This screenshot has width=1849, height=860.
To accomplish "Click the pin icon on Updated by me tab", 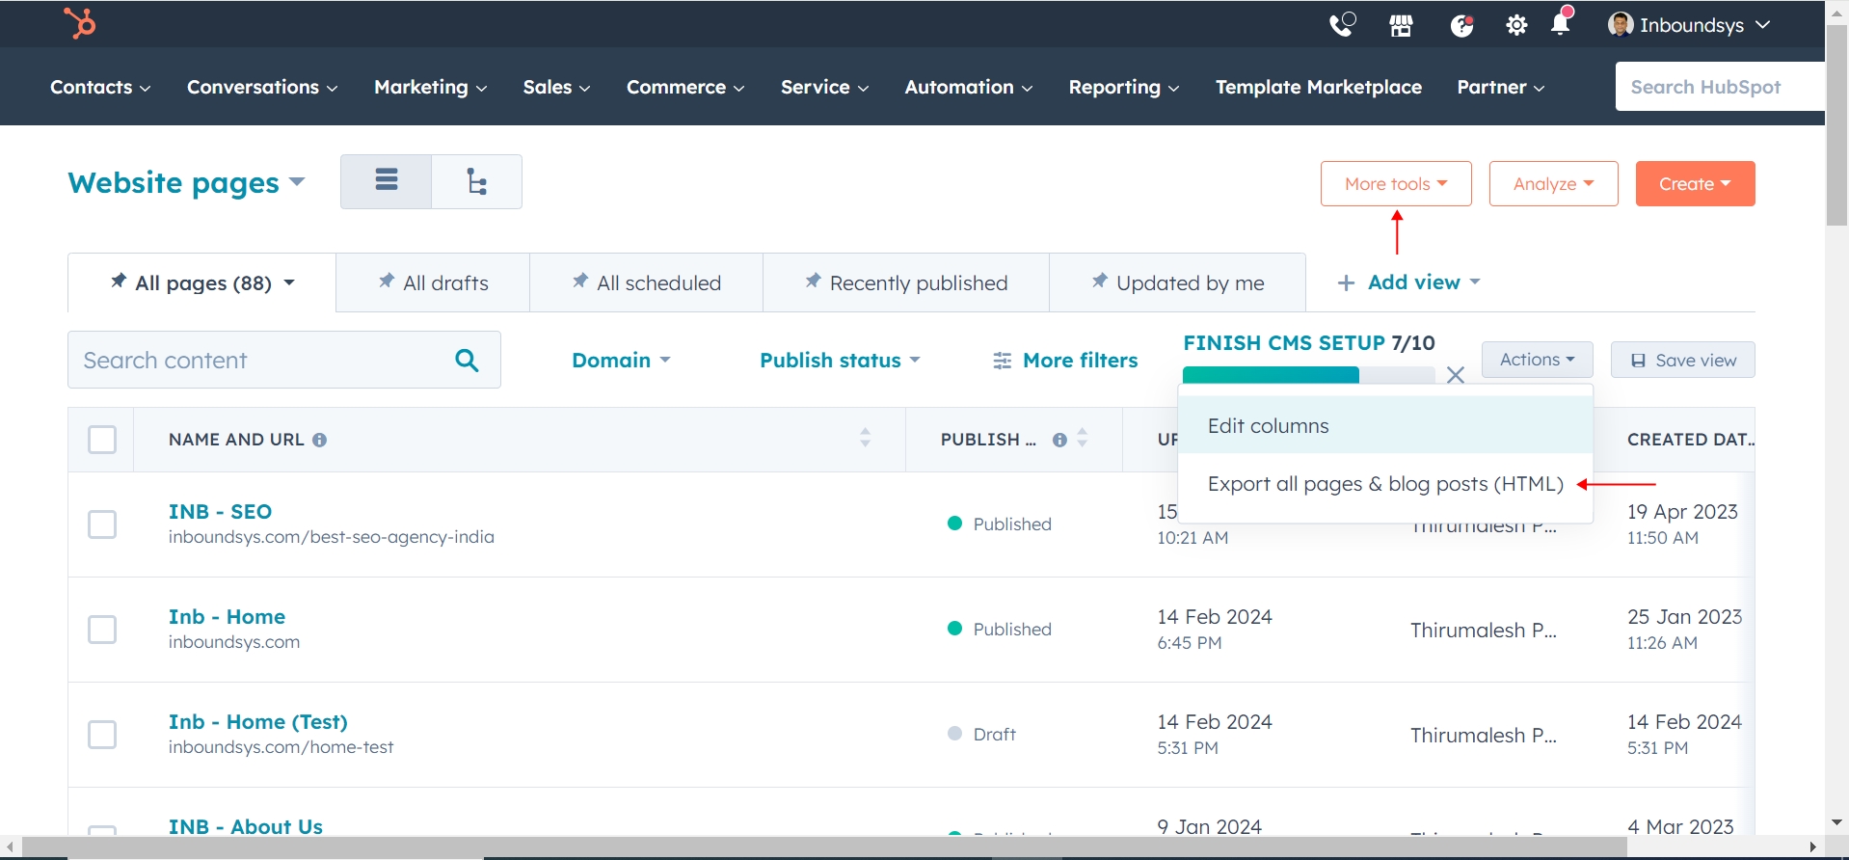I will click(x=1099, y=281).
